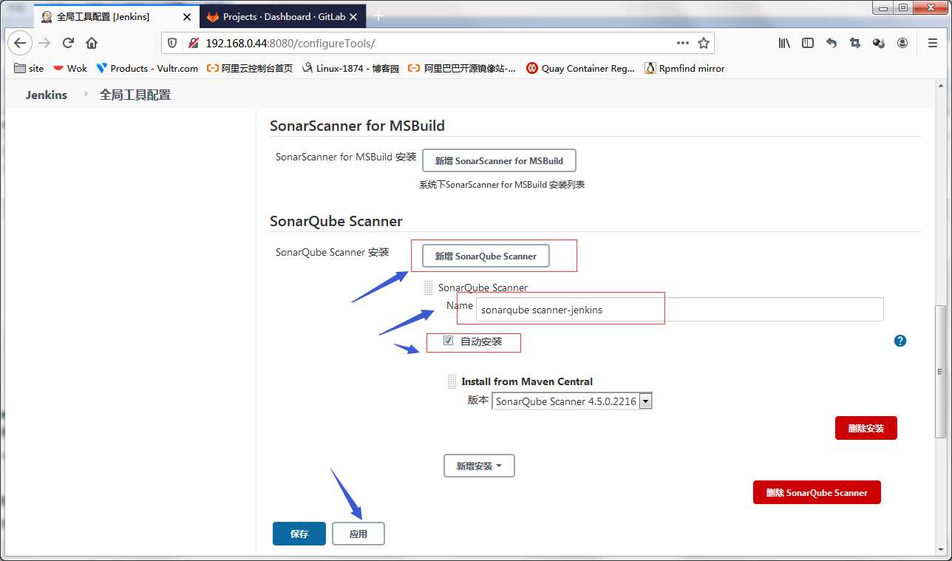Open the browser home page
The width and height of the screenshot is (952, 561).
(x=92, y=43)
